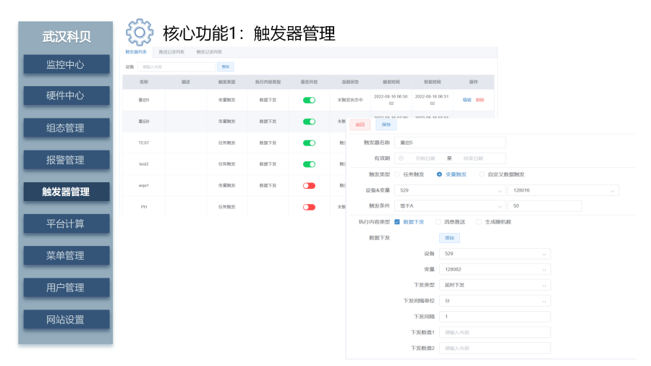This screenshot has height=366, width=651.
Task: Switch to the 触发器列表 tab
Action: point(136,52)
